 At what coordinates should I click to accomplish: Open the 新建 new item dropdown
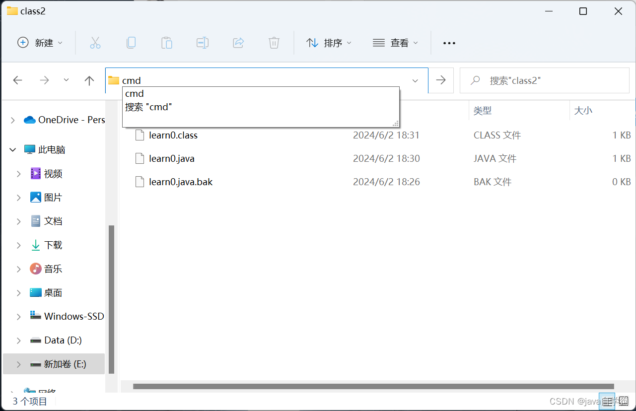(x=40, y=43)
